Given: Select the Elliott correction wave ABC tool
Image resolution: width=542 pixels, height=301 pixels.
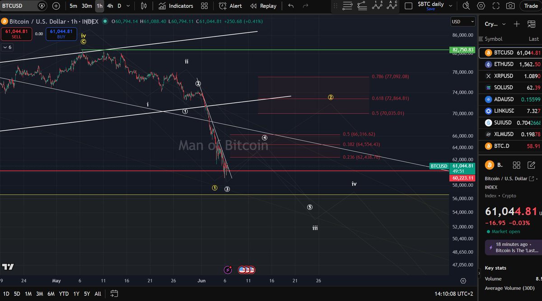Looking at the screenshot, I should tap(392, 6).
